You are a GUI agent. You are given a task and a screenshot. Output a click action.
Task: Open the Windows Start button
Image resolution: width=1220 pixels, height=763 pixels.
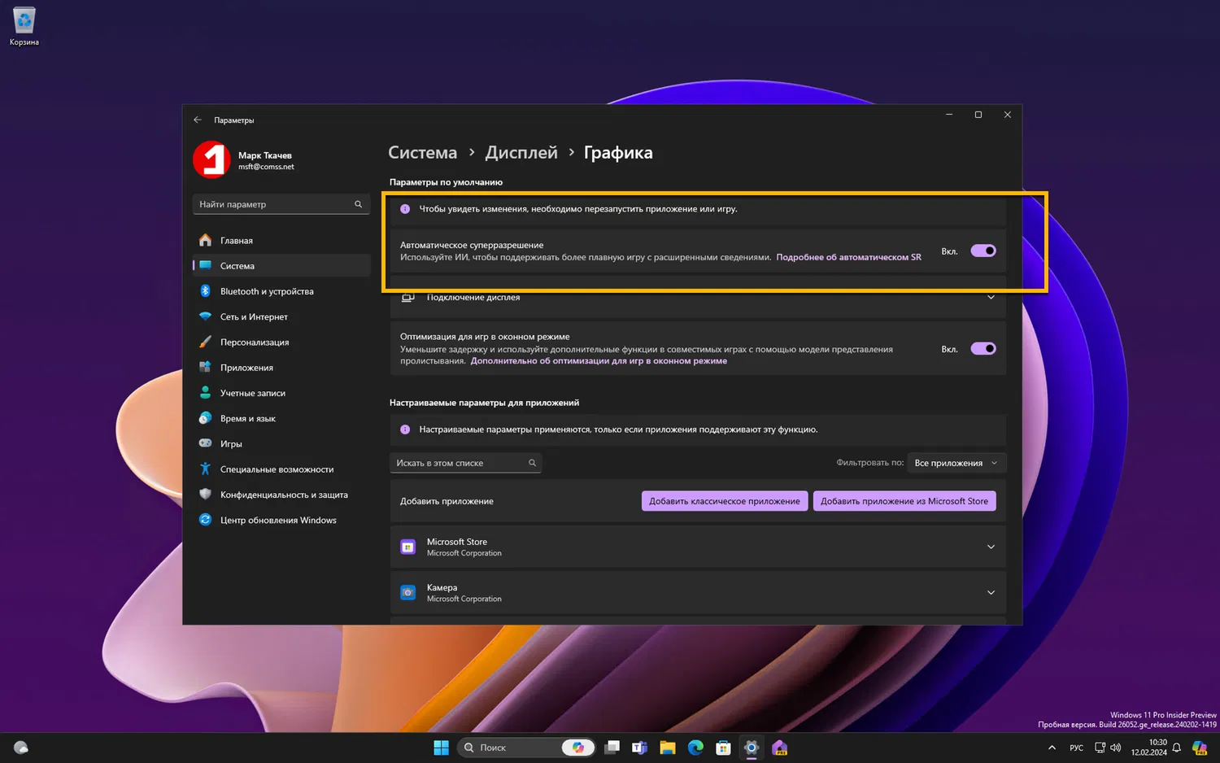[441, 748]
